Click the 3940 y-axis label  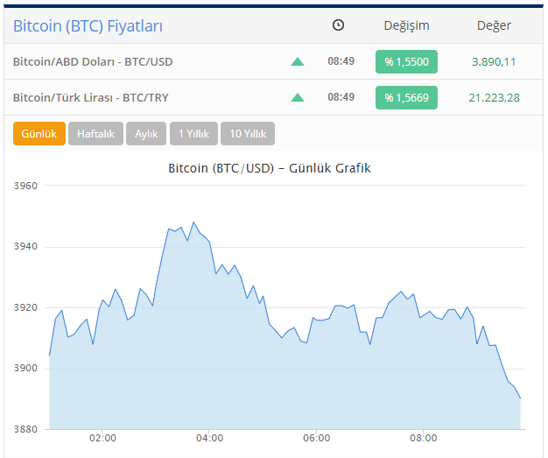click(25, 246)
